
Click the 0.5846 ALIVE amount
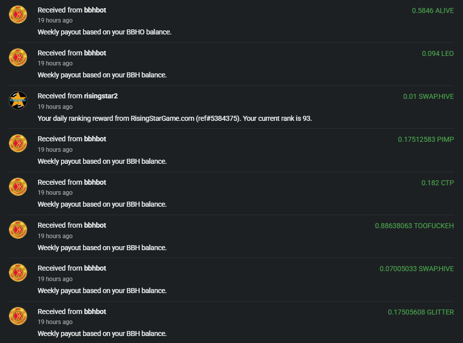(x=432, y=10)
